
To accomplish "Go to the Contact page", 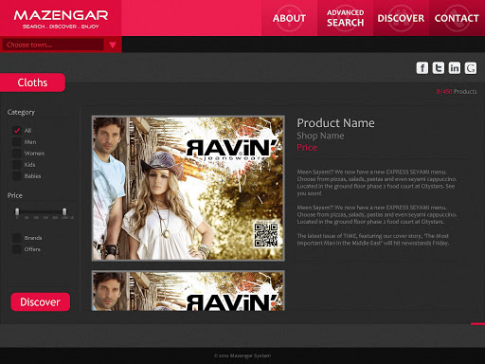I will [457, 18].
